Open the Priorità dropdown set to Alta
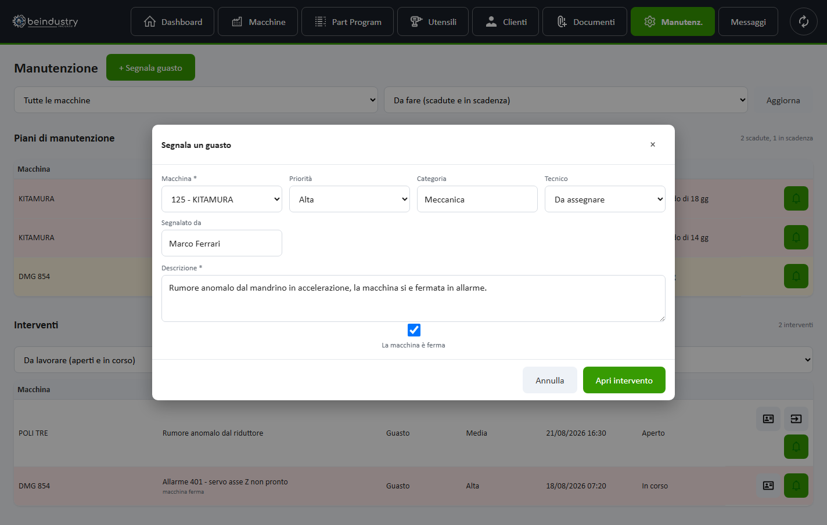The width and height of the screenshot is (827, 525). (350, 199)
